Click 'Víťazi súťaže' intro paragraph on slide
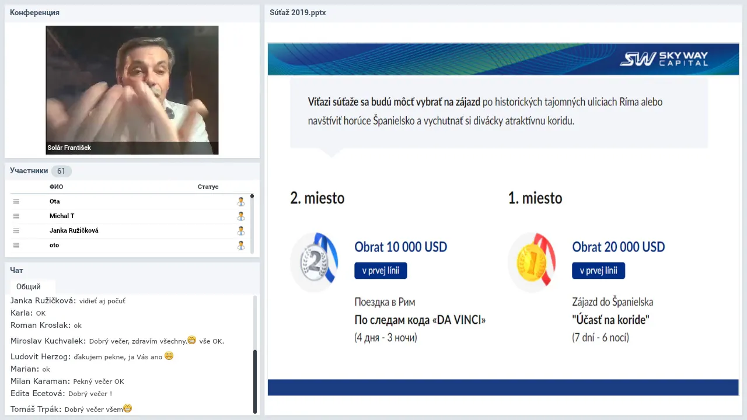The width and height of the screenshot is (747, 420). coord(486,111)
